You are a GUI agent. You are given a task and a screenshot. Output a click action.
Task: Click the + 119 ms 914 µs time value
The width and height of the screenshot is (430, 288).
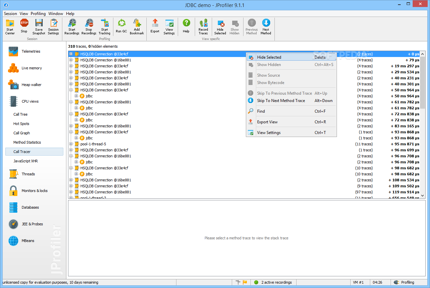(404, 192)
